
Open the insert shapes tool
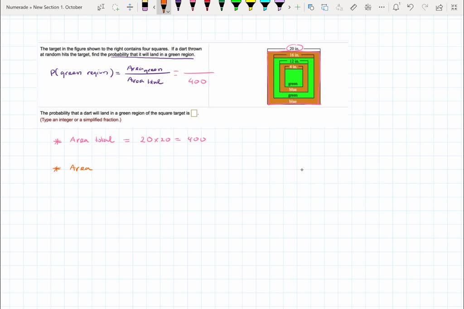point(311,7)
